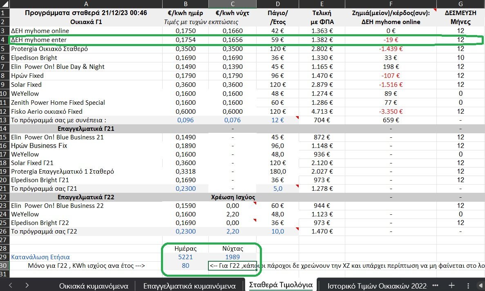
Task: Click the active cell starting '<-- Για Γ22'
Action: click(x=232, y=266)
